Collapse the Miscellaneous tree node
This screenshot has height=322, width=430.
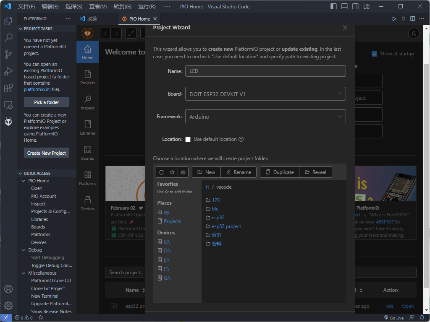pos(24,273)
